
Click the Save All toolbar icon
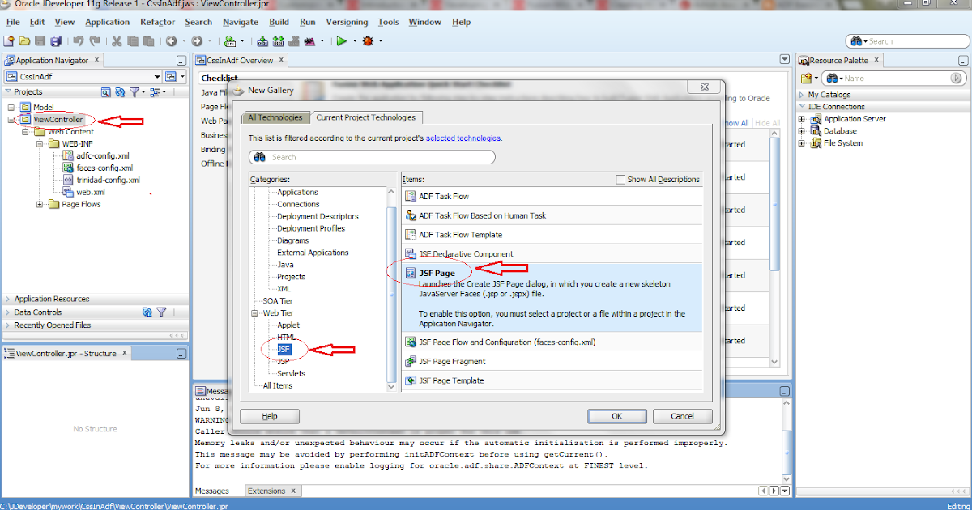tap(57, 40)
